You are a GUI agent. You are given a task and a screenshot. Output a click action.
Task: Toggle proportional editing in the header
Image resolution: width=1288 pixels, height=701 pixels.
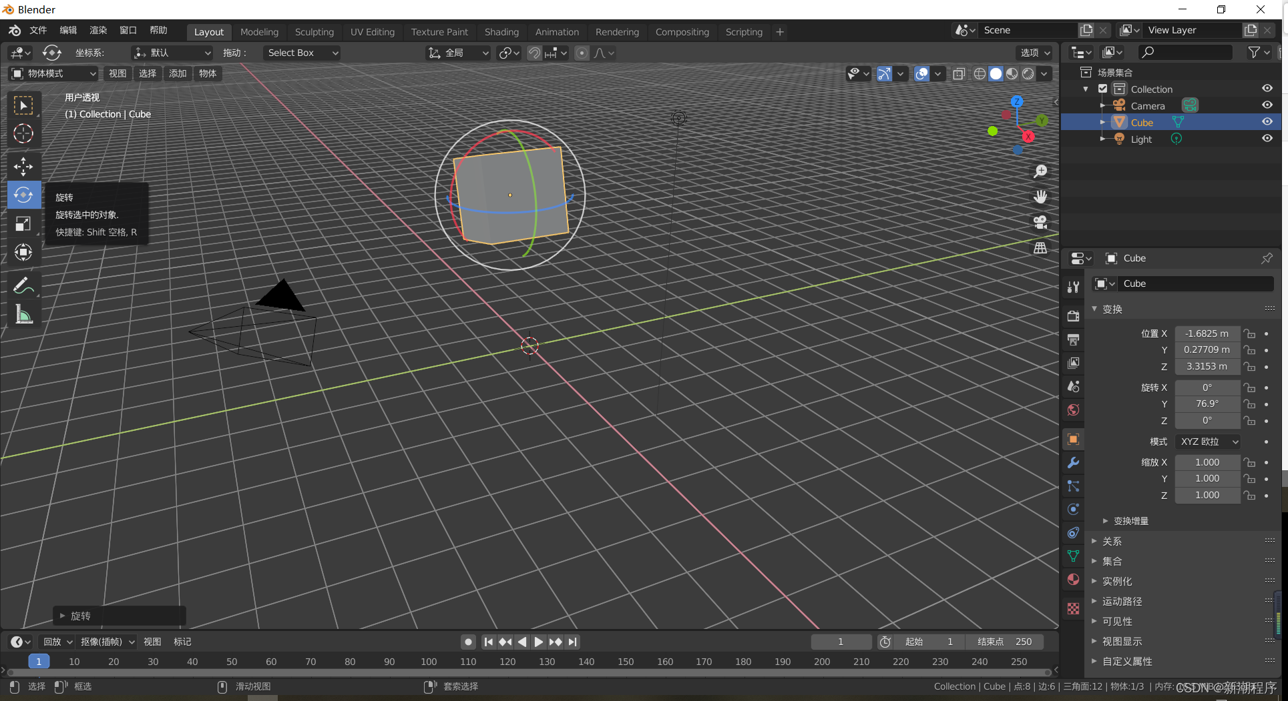582,53
